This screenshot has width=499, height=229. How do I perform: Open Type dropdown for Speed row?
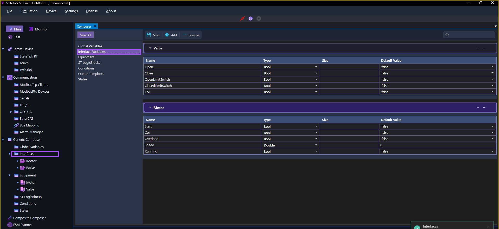point(316,145)
